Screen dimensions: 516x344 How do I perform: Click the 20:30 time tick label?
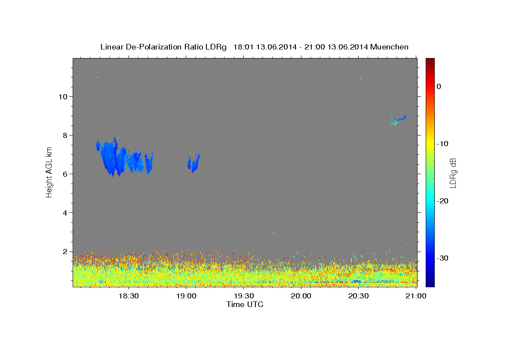[359, 296]
